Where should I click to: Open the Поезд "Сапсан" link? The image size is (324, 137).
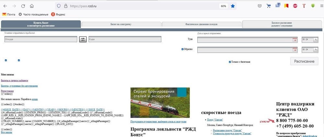215,120
